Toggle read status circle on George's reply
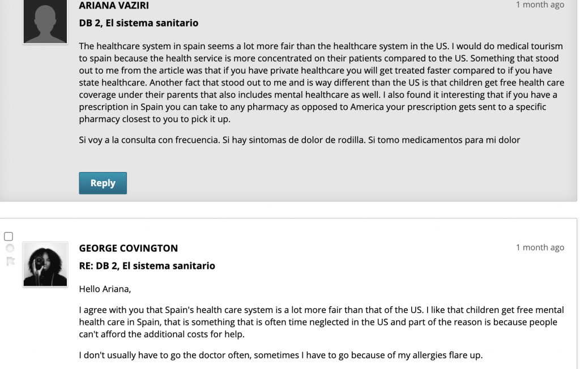Image resolution: width=580 pixels, height=369 pixels. [x=10, y=248]
